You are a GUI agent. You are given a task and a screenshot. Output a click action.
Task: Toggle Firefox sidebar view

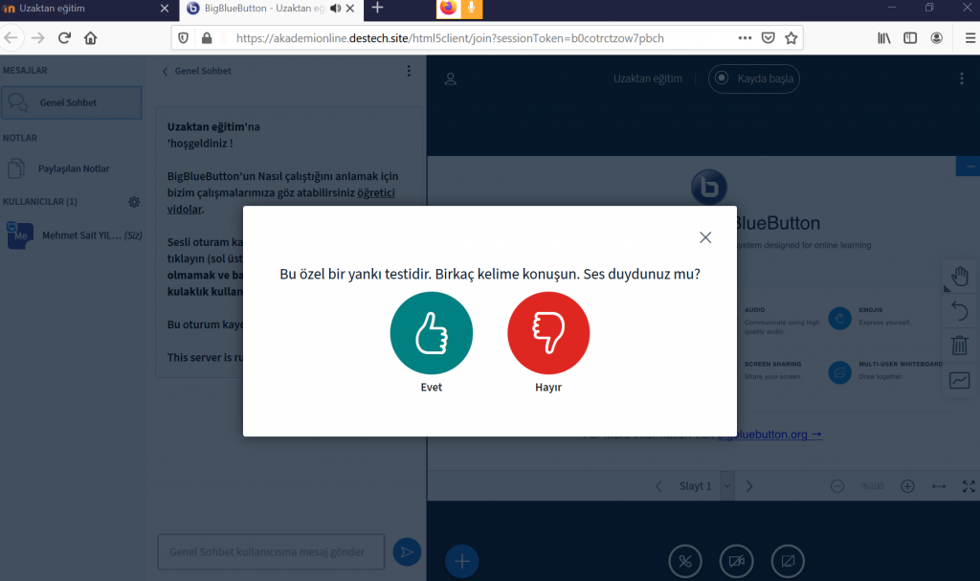coord(910,38)
